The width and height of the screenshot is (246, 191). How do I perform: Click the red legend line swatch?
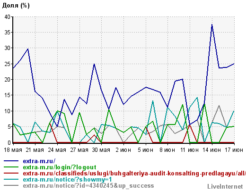pyautogui.click(x=11, y=173)
